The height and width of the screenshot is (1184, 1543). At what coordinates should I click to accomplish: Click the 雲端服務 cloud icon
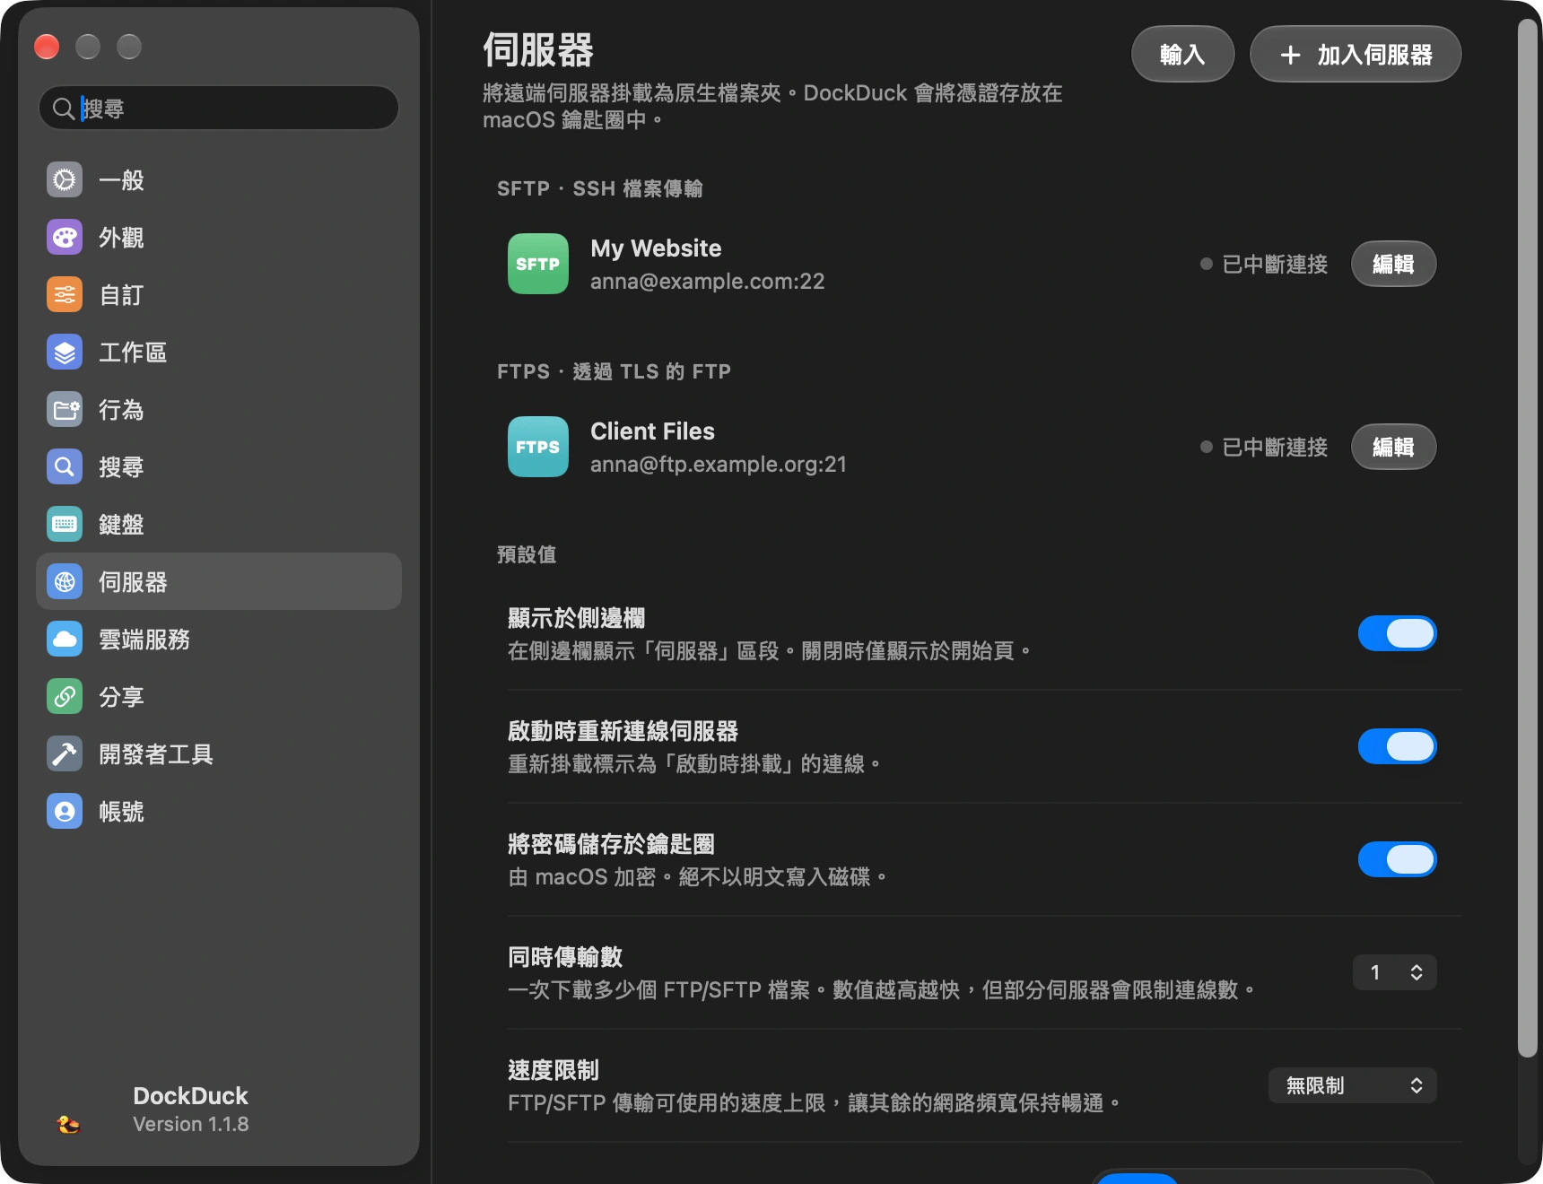[x=65, y=639]
